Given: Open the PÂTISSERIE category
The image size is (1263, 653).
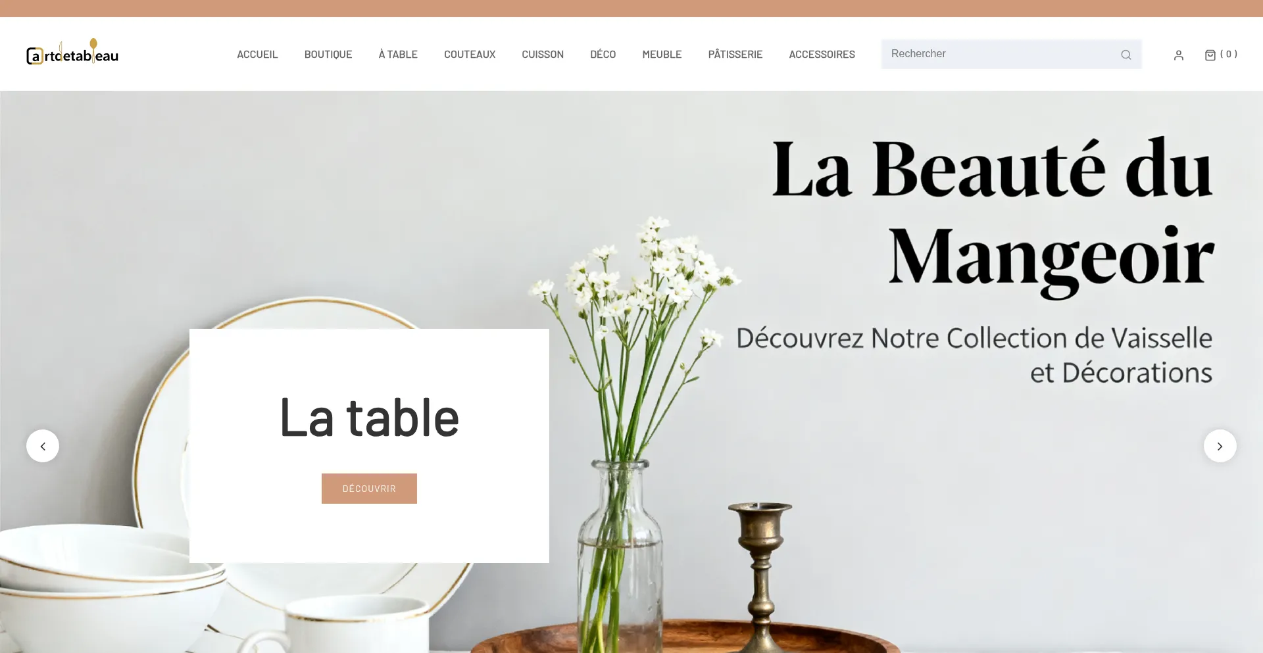Looking at the screenshot, I should [735, 55].
